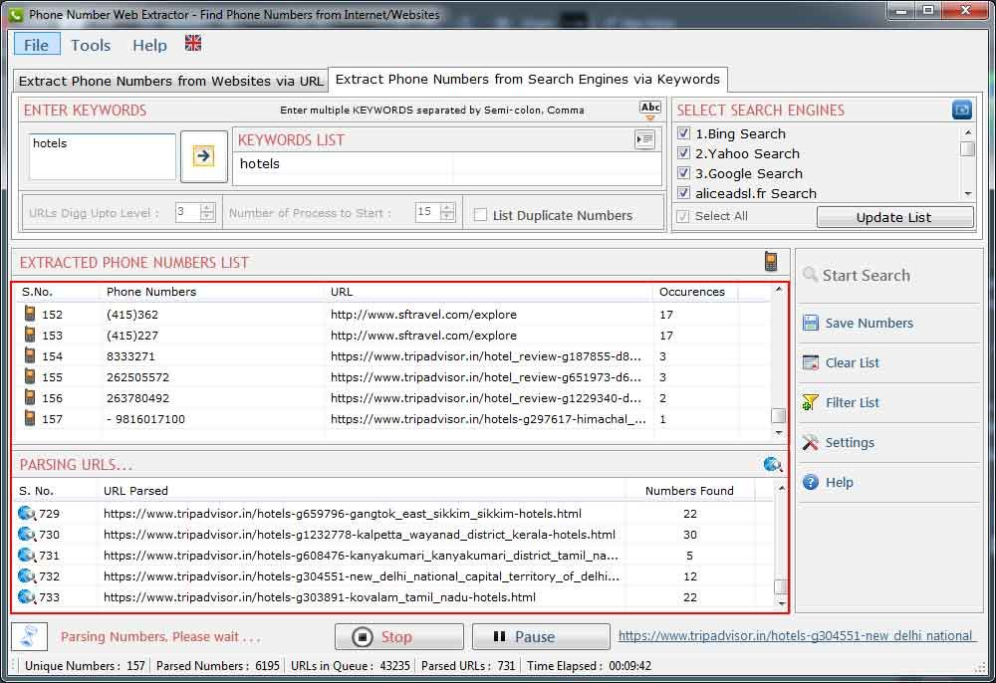Click the phone icon for row 154

tap(30, 355)
